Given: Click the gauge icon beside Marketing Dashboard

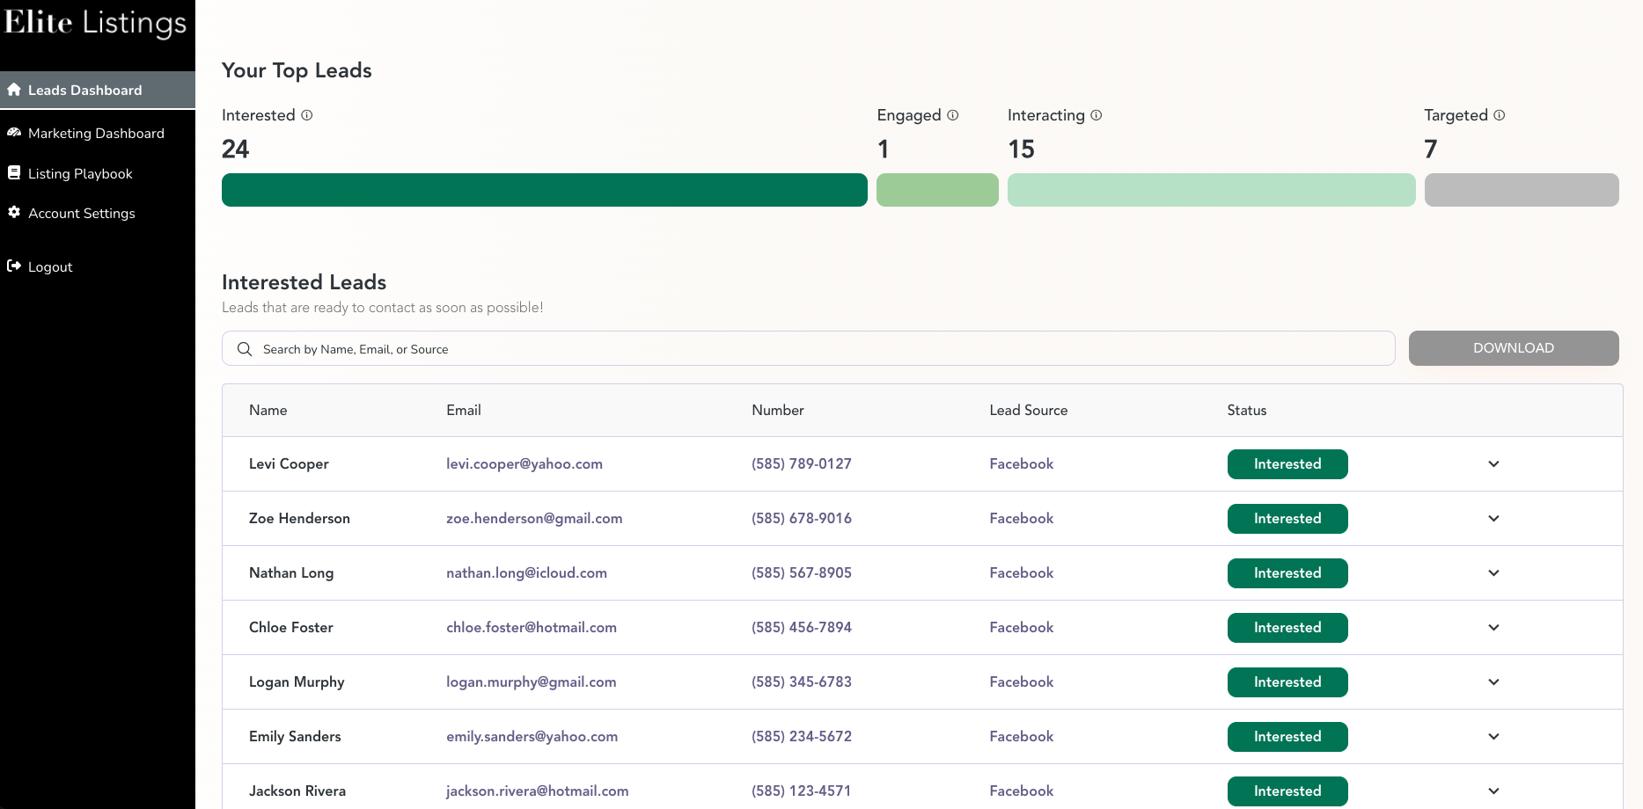Looking at the screenshot, I should pyautogui.click(x=14, y=133).
